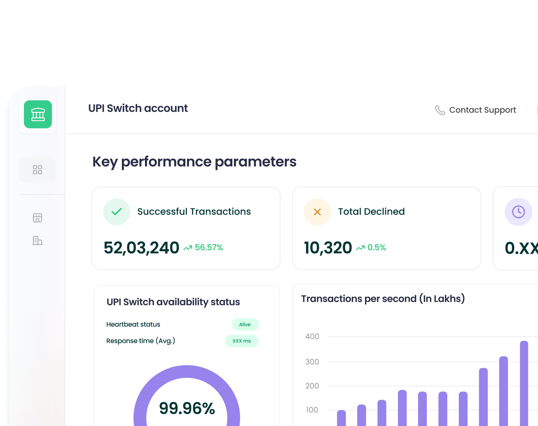Click the Total Declined value 10,320
Image resolution: width=538 pixels, height=426 pixels.
[328, 247]
